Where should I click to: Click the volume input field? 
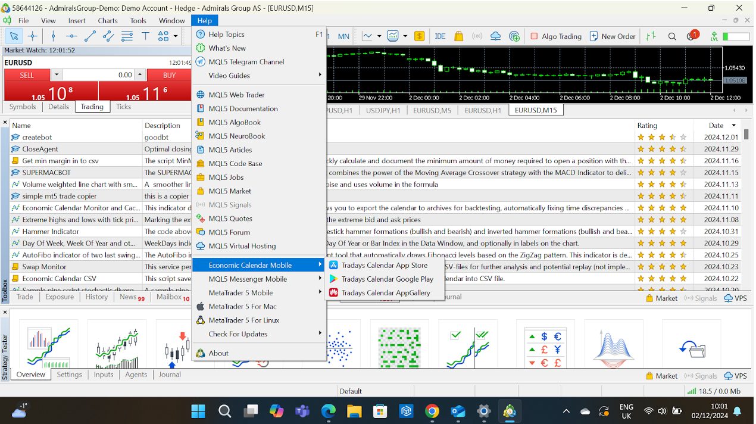[98, 75]
